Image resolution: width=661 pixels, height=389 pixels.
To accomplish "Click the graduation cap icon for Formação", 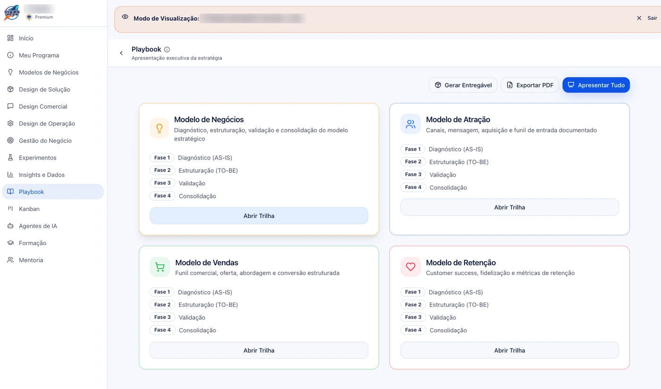I will pos(10,243).
